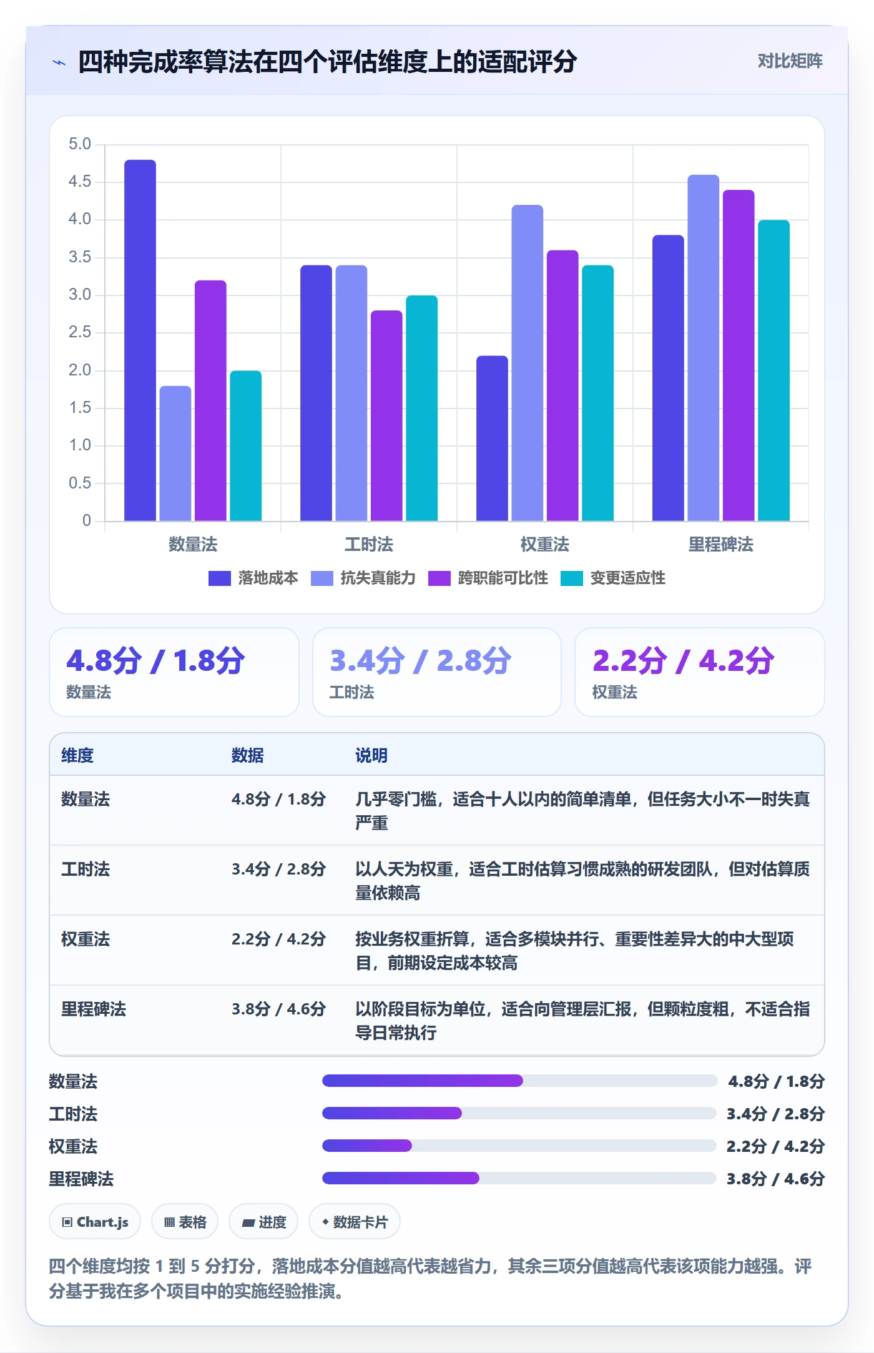The height and width of the screenshot is (1353, 874).
Task: Click the grid icon in 表格 chip
Action: (x=169, y=1222)
